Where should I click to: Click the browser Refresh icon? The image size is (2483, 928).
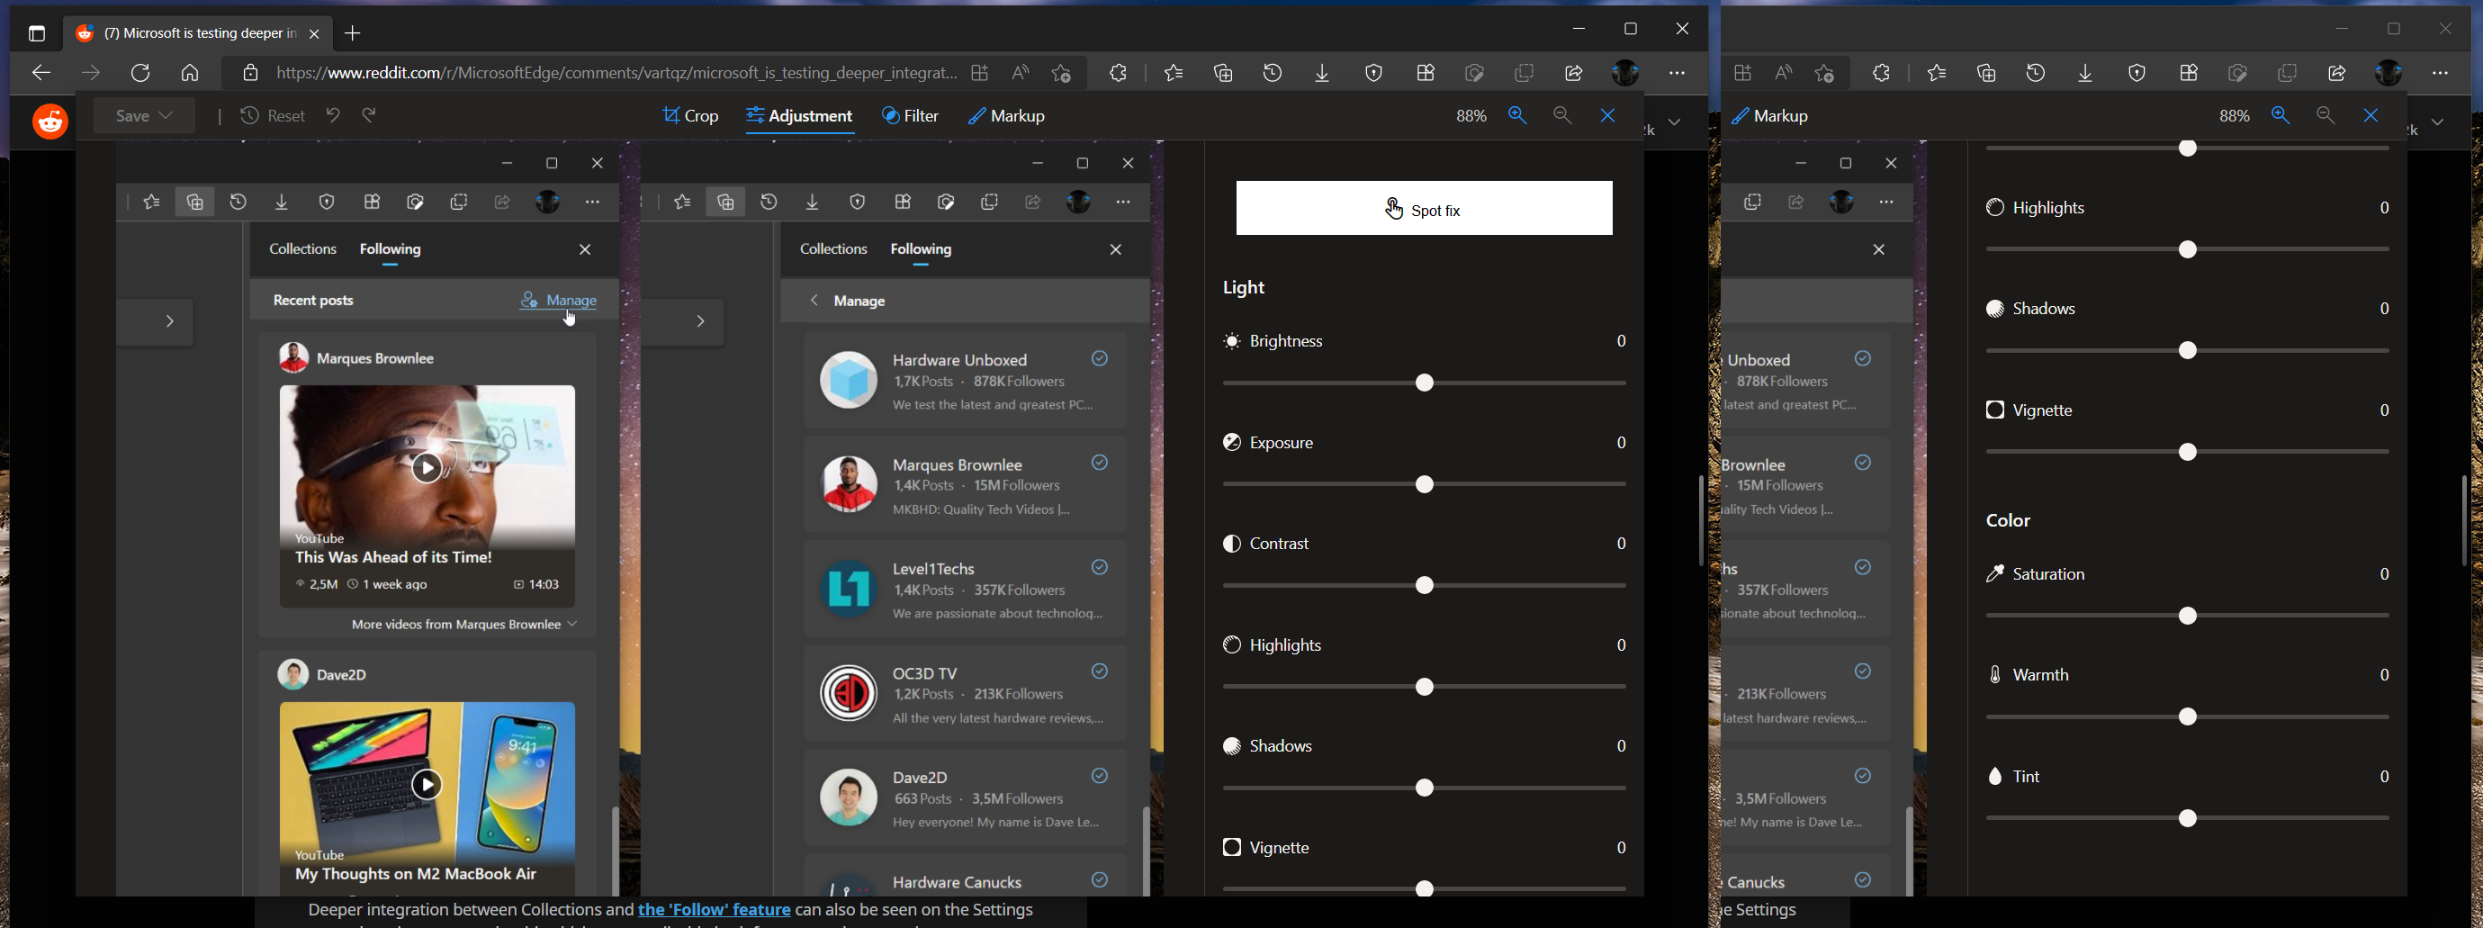(140, 73)
